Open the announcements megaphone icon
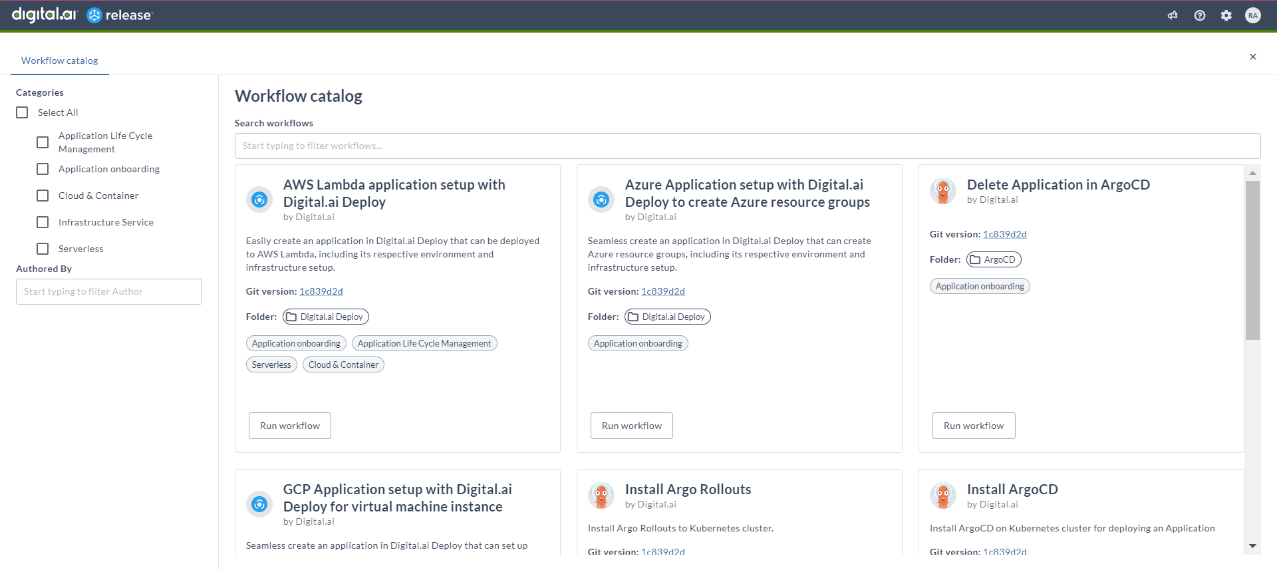This screenshot has height=570, width=1277. (x=1173, y=15)
